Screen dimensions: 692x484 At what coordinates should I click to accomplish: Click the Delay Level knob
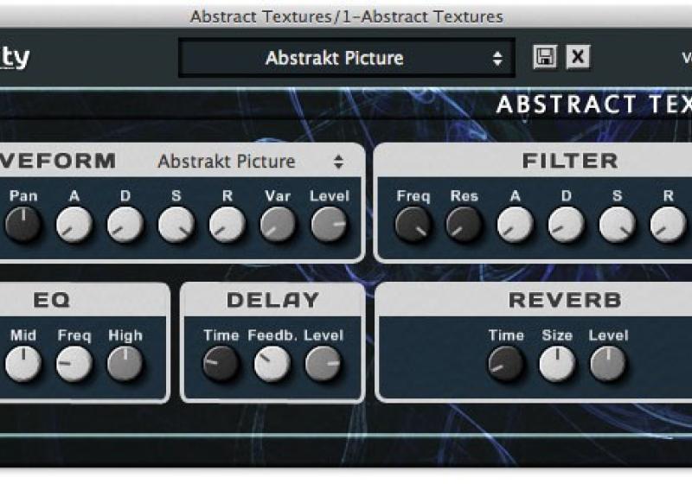click(323, 364)
